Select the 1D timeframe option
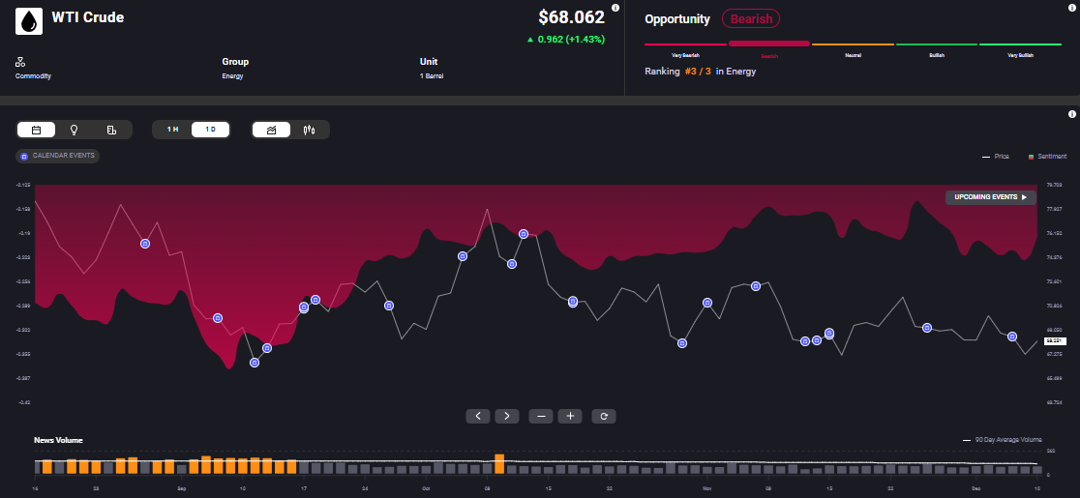This screenshot has width=1080, height=498. 210,130
